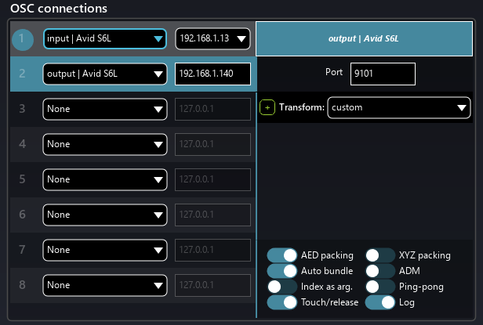Disable the Auto bundle switch

tap(282, 271)
